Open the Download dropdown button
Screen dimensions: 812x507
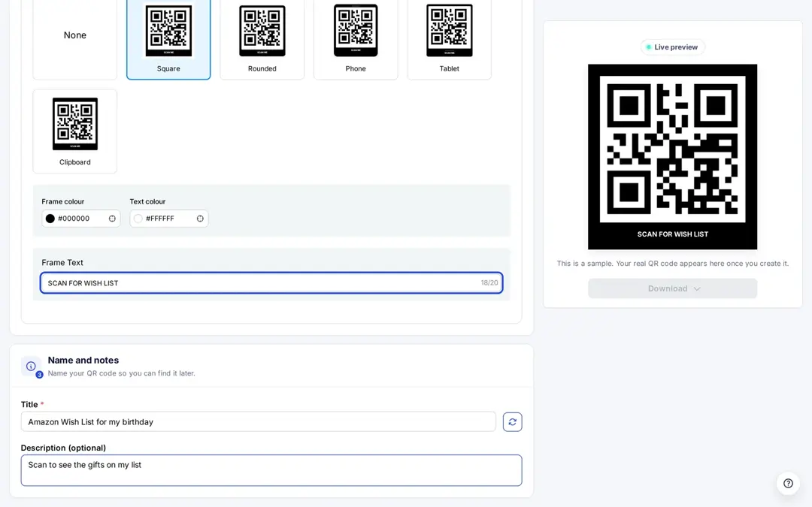(x=672, y=288)
